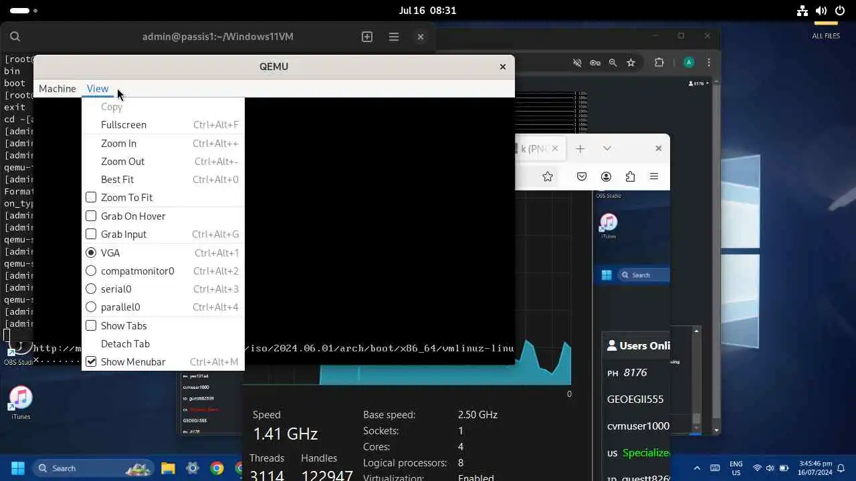Close the Firefox tab ending in (PNG
856x481 pixels.
pos(554,148)
